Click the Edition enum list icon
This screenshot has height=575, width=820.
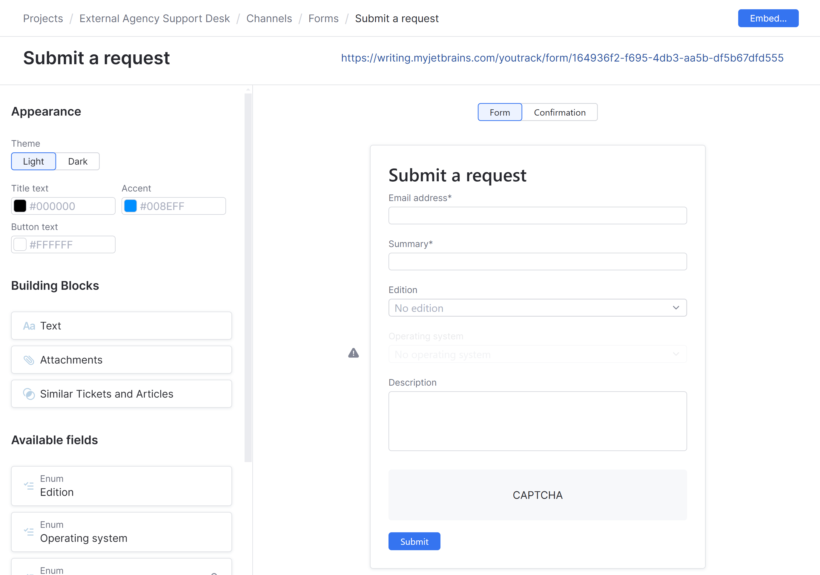coord(29,486)
